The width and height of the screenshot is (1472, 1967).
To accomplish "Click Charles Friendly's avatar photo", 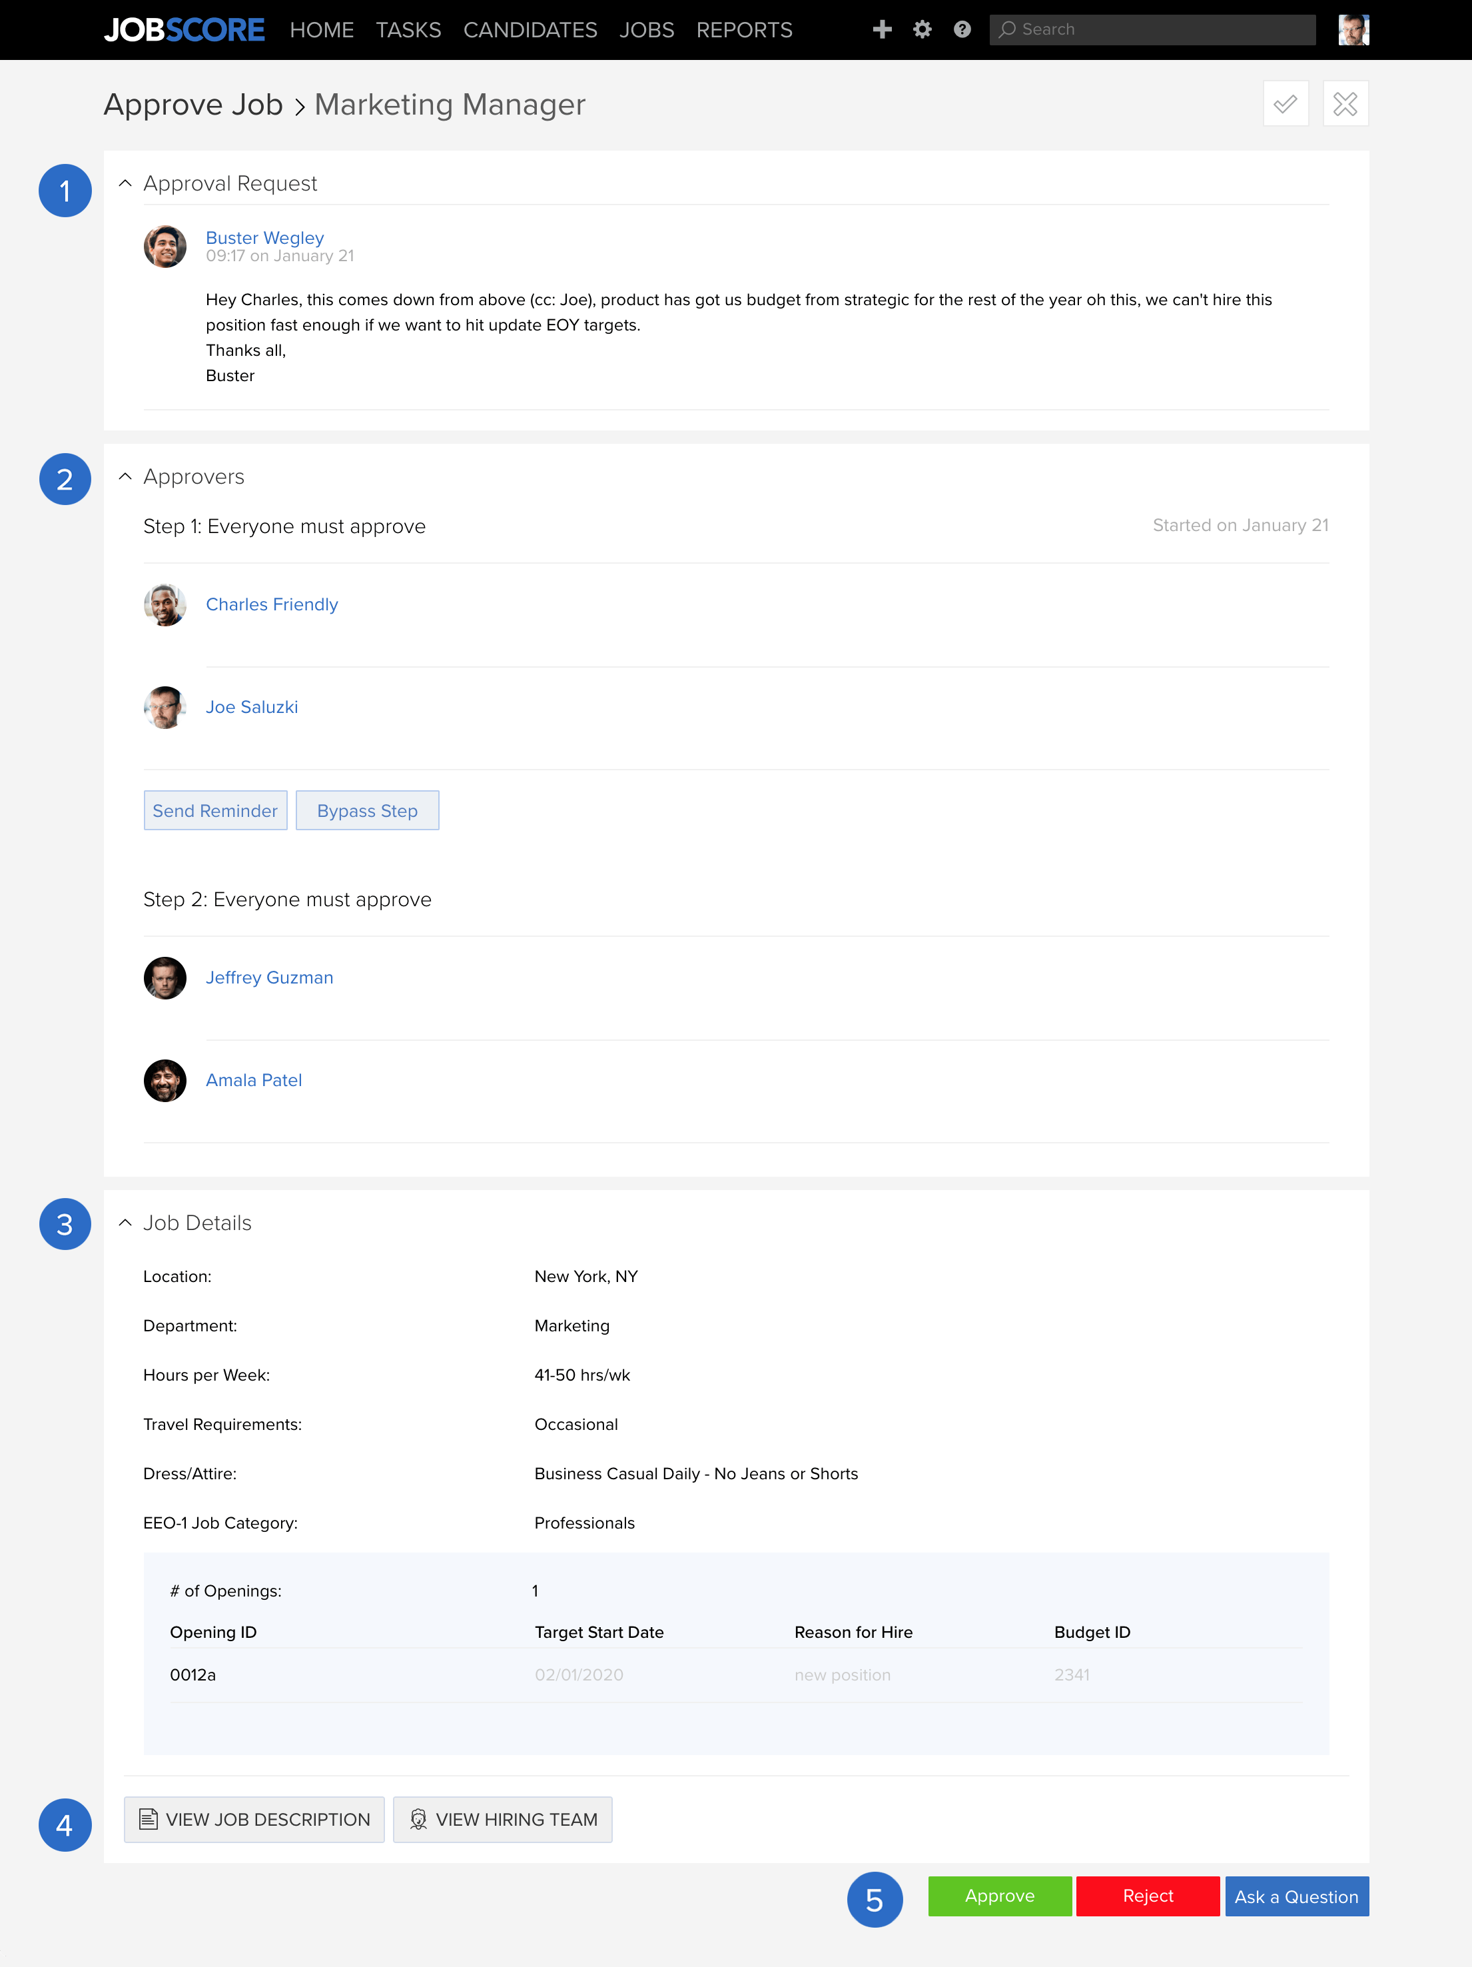I will [x=165, y=604].
